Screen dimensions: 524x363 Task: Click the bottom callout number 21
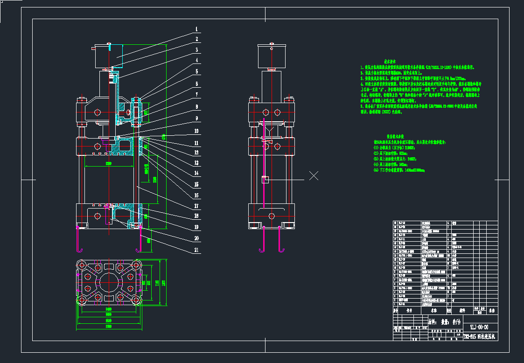pyautogui.click(x=196, y=250)
